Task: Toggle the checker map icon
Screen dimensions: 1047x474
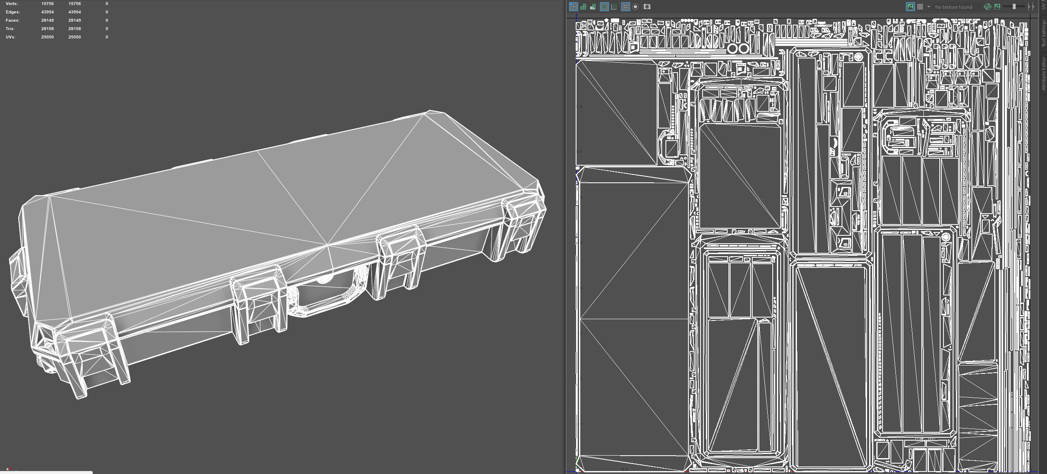Action: tap(920, 7)
